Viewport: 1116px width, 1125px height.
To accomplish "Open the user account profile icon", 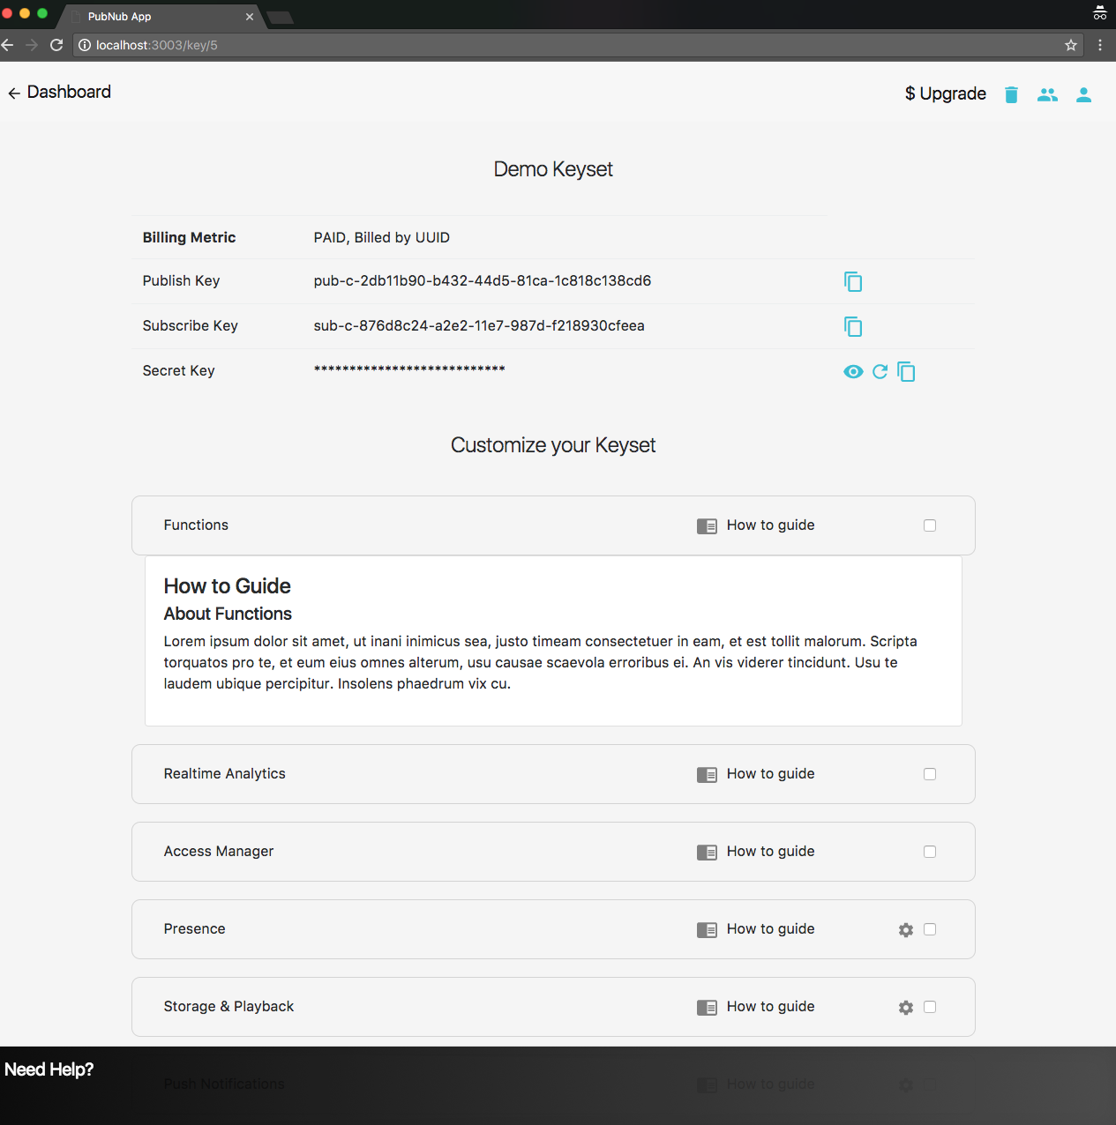I will (x=1083, y=94).
